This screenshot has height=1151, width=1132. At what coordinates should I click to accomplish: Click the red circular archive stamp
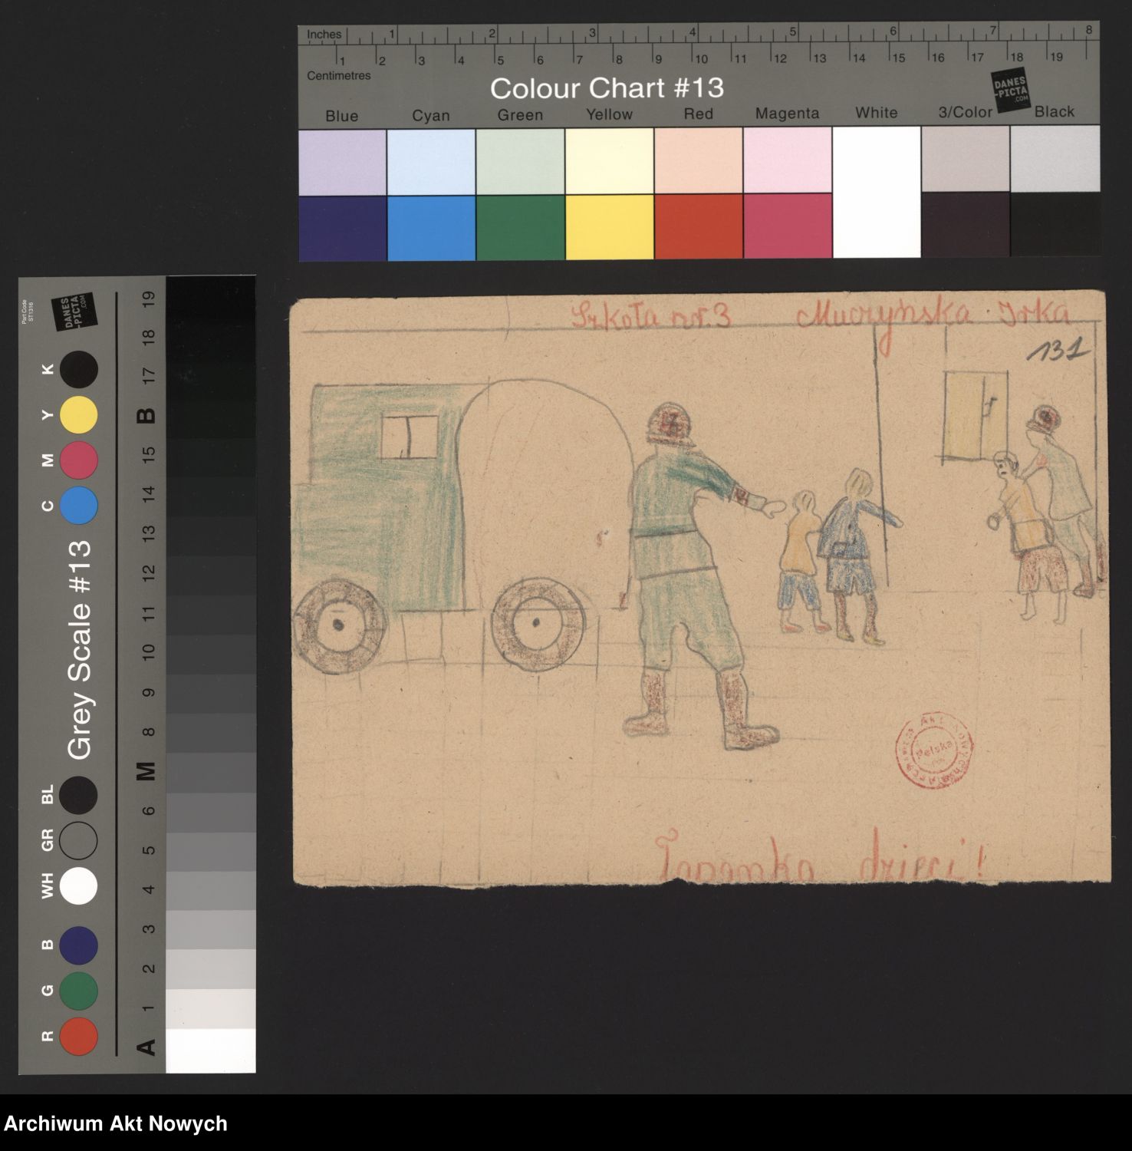coord(934,750)
